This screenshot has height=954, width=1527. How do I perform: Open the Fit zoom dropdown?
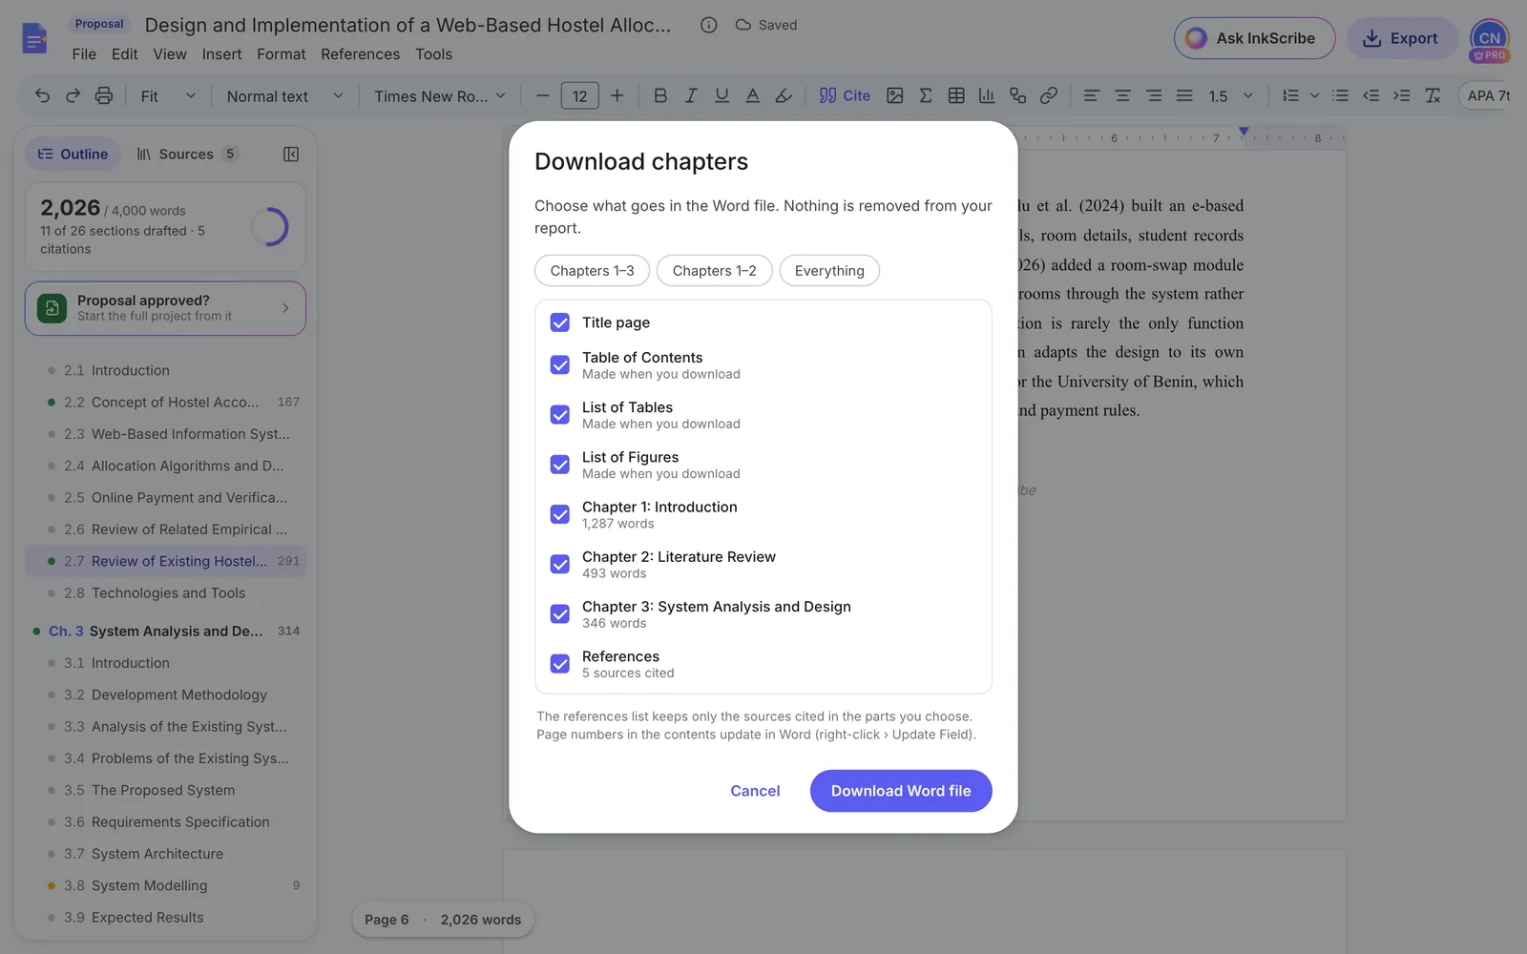[x=168, y=95]
